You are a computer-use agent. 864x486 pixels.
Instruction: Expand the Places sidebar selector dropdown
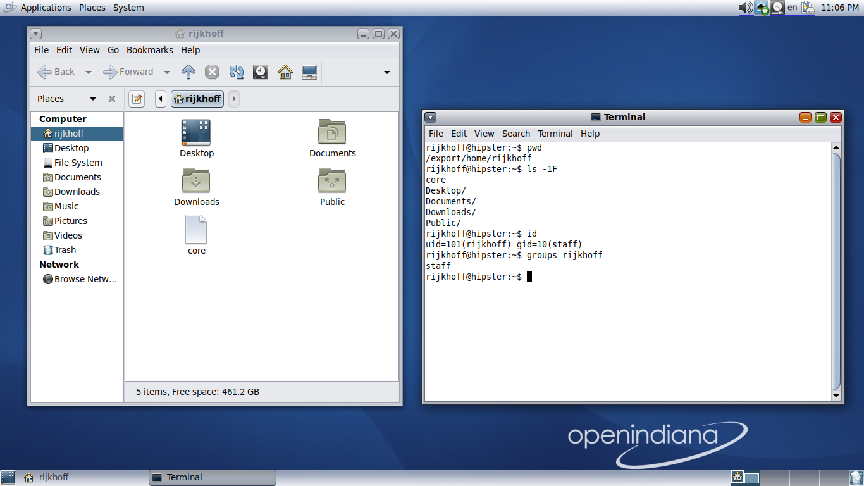click(93, 99)
